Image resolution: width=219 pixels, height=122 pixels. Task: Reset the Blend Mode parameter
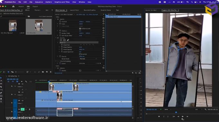click(x=103, y=59)
